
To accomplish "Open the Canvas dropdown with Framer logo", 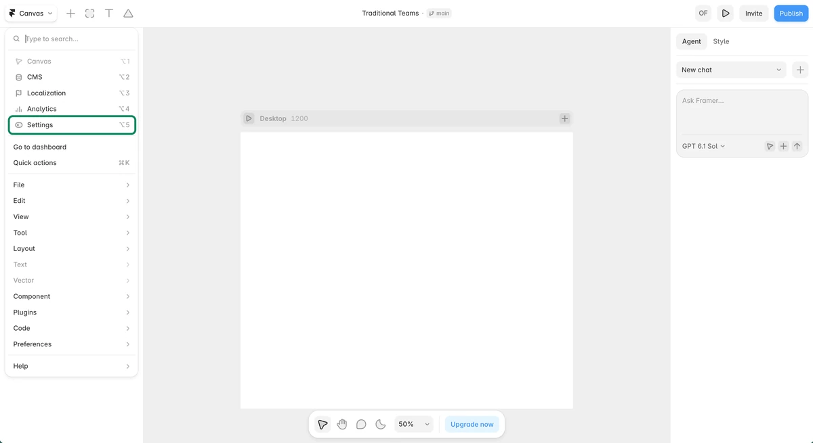I will (30, 14).
